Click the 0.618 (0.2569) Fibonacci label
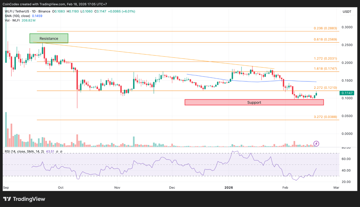 coord(325,39)
